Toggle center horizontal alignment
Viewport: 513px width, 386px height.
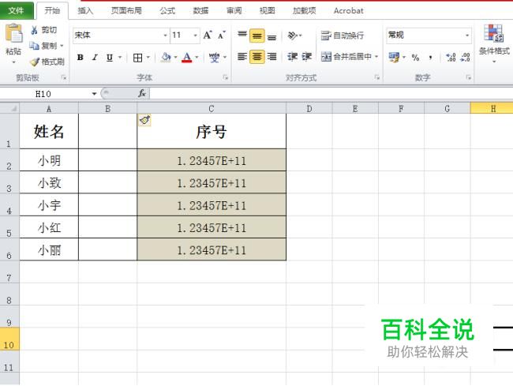coord(256,57)
